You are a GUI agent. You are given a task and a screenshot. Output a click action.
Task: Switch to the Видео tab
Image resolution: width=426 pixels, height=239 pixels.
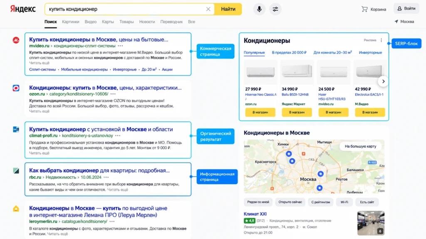pyautogui.click(x=90, y=22)
